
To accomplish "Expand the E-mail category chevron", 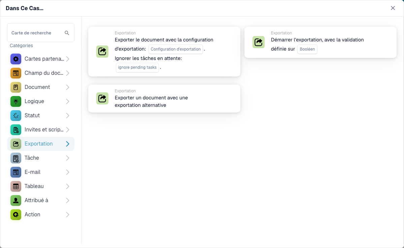I will click(68, 172).
